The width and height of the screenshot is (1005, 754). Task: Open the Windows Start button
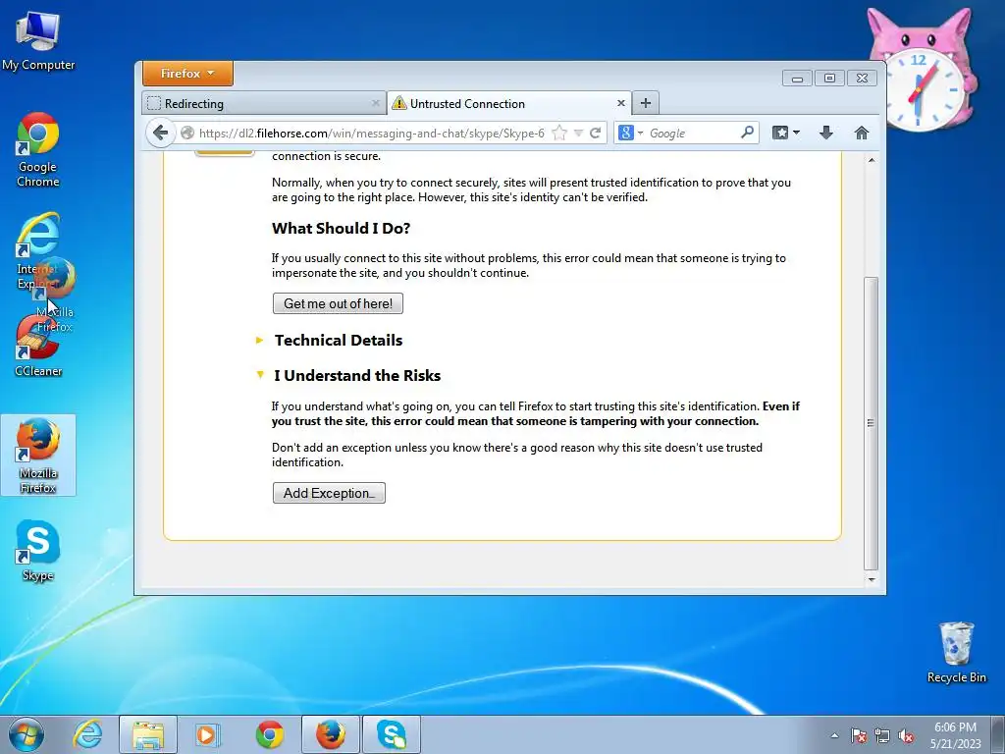26,734
